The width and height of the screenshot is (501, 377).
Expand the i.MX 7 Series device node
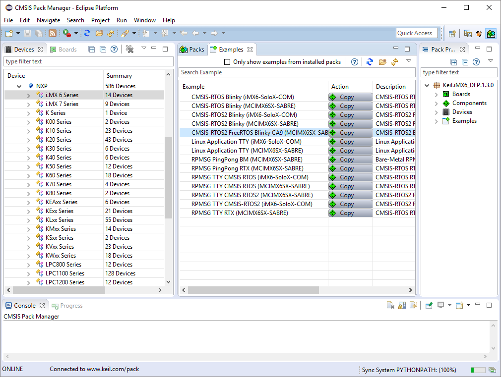(29, 104)
